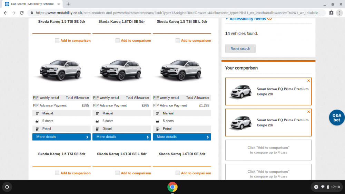Image resolution: width=345 pixels, height=194 pixels.
Task: Open More details for the £1,295 Karoq
Action: click(x=182, y=137)
